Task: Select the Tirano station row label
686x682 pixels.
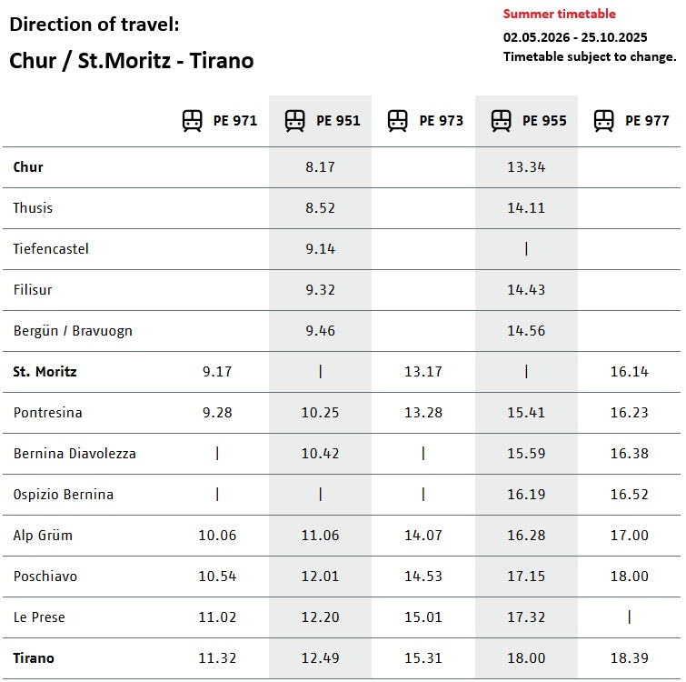Action: 34,657
